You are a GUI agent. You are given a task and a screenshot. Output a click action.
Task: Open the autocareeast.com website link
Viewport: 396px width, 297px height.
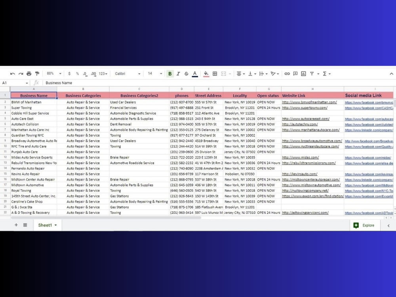point(306,119)
